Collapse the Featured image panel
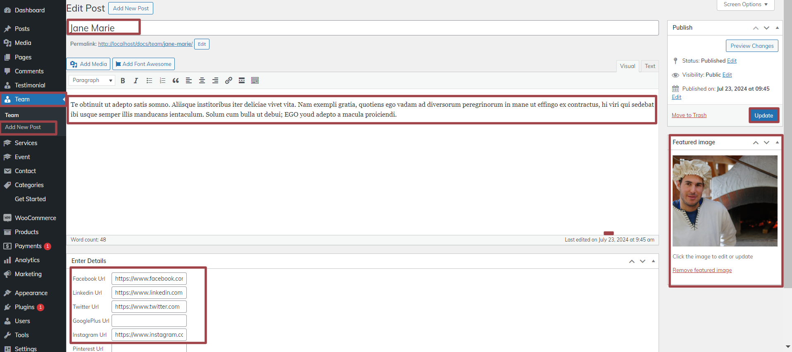Screen dimensions: 792x352 (777, 142)
